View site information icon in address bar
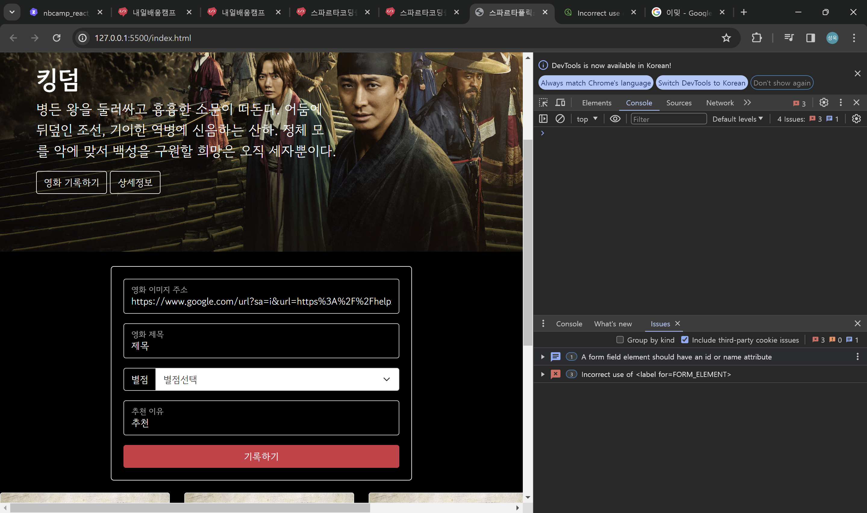This screenshot has width=867, height=513. [83, 38]
